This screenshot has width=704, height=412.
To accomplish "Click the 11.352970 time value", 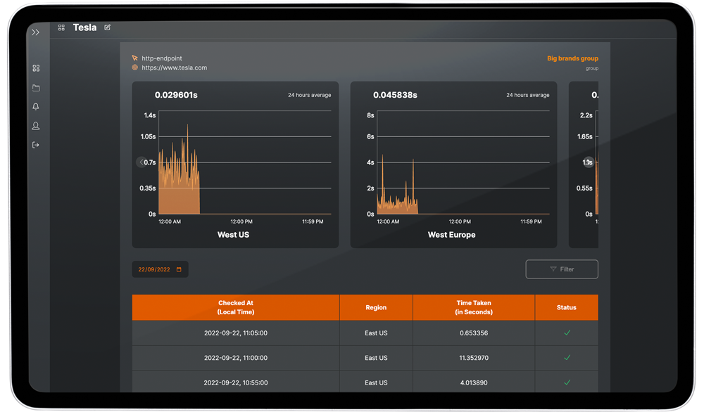I will coord(474,358).
